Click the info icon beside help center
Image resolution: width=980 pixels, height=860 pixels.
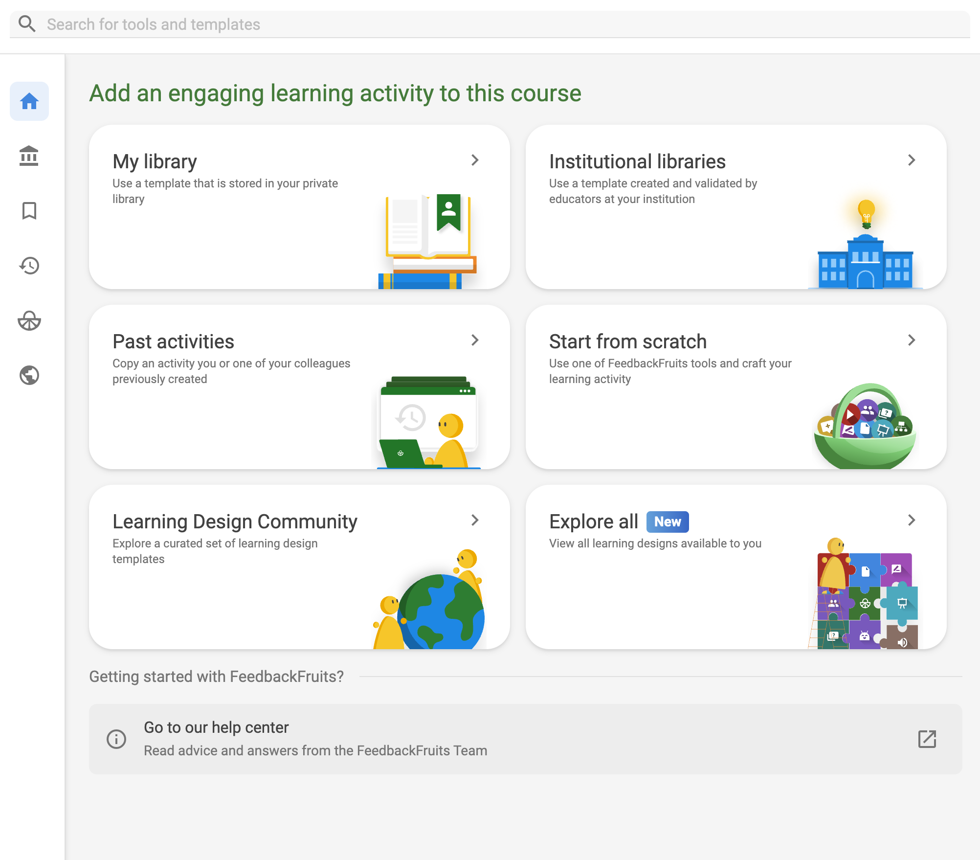116,739
